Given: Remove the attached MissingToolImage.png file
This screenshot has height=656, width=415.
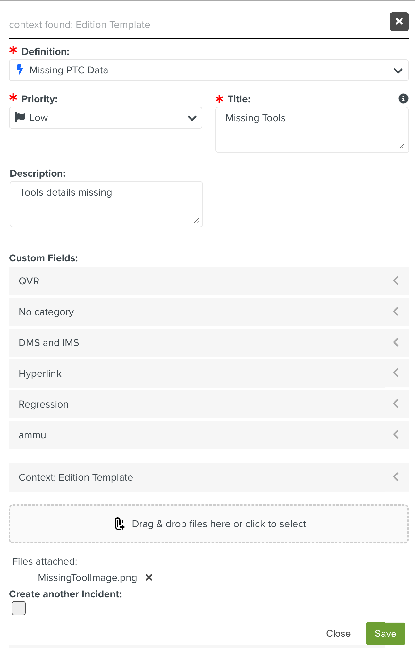Looking at the screenshot, I should tap(149, 577).
